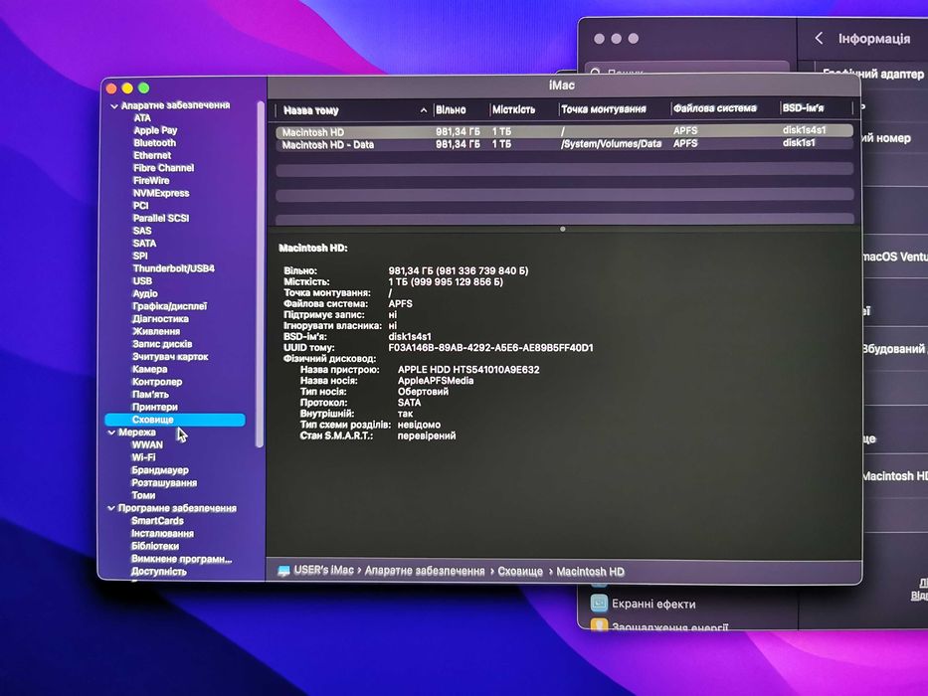Select SPI in the sidebar

click(140, 256)
